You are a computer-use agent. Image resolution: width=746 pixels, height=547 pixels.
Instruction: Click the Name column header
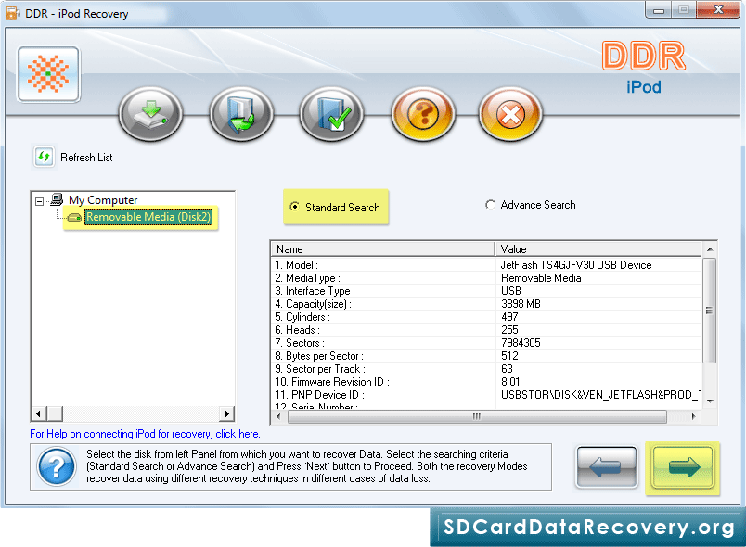click(383, 249)
